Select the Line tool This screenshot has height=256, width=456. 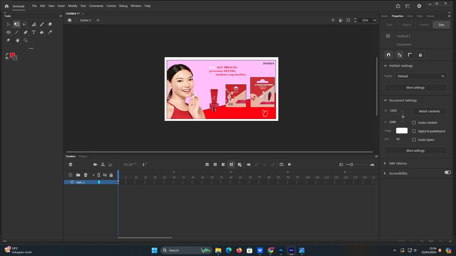(17, 32)
